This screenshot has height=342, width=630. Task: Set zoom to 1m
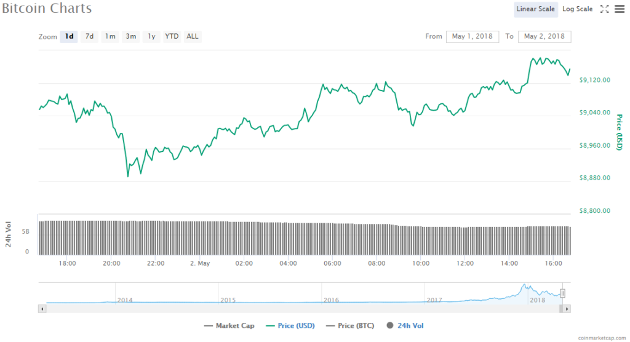click(x=110, y=36)
